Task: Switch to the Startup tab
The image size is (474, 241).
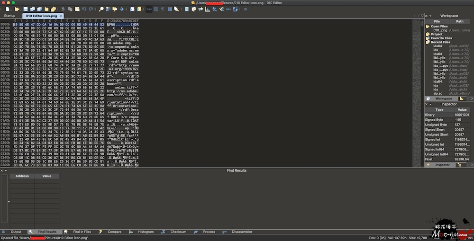Action: (10, 16)
